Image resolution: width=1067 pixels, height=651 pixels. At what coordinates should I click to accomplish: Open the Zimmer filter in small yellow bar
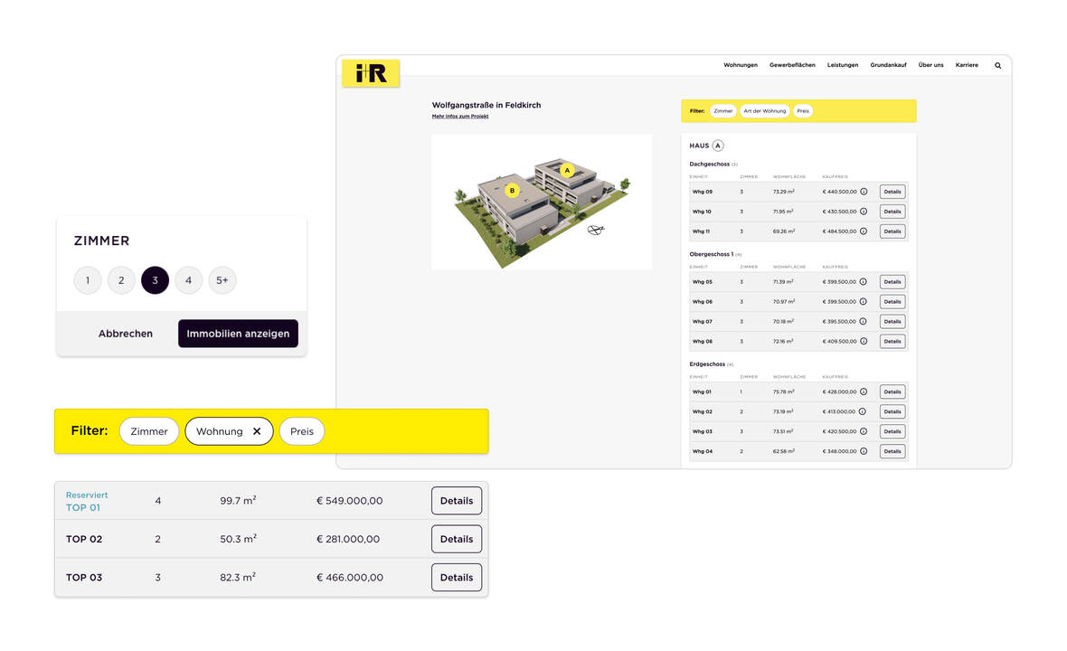pos(722,111)
